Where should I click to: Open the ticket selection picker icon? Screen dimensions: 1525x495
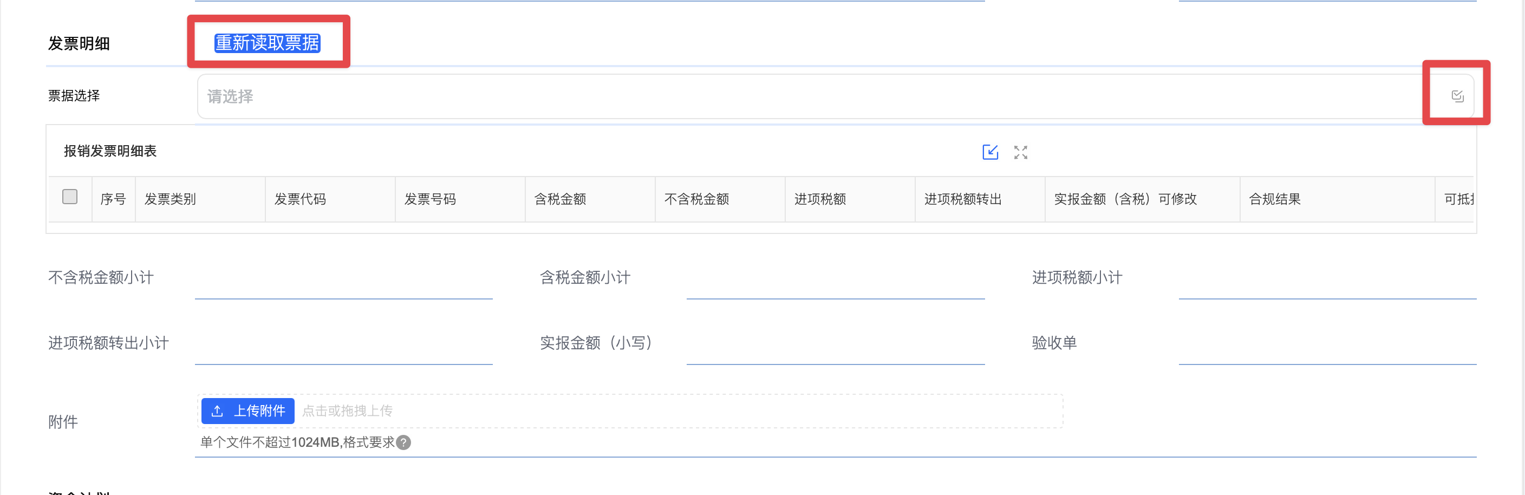[x=1457, y=96]
